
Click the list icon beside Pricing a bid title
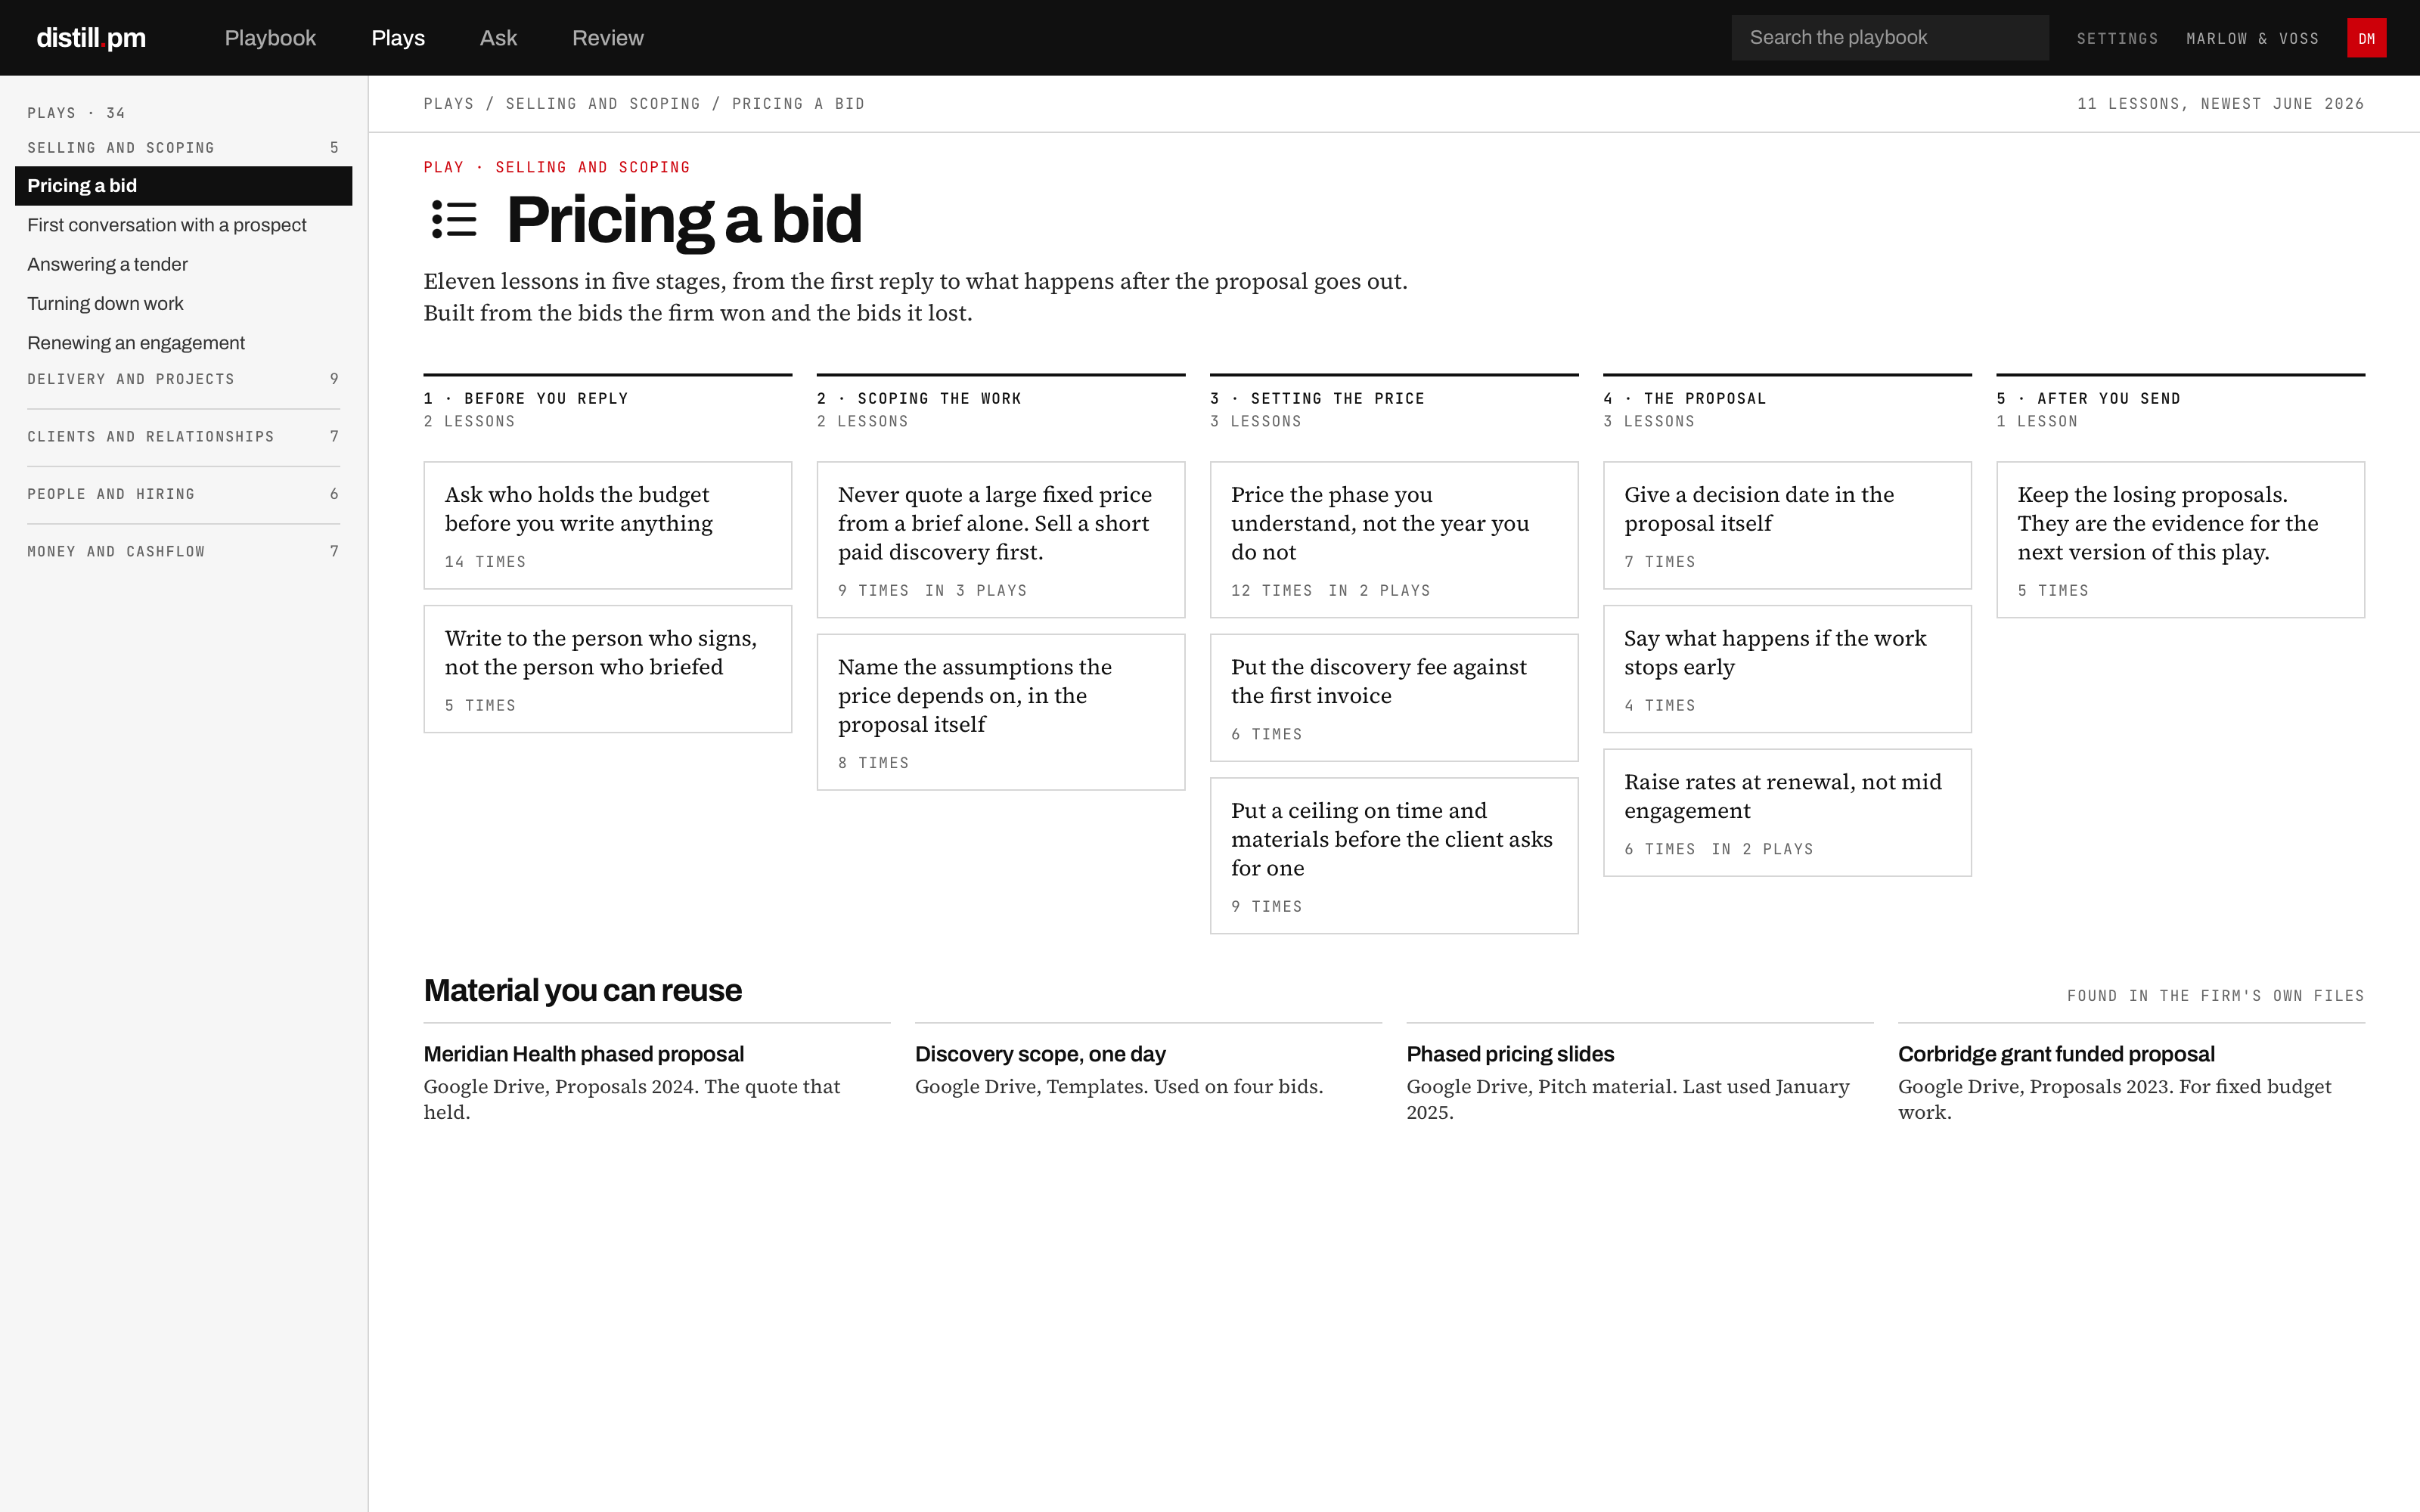pyautogui.click(x=454, y=219)
